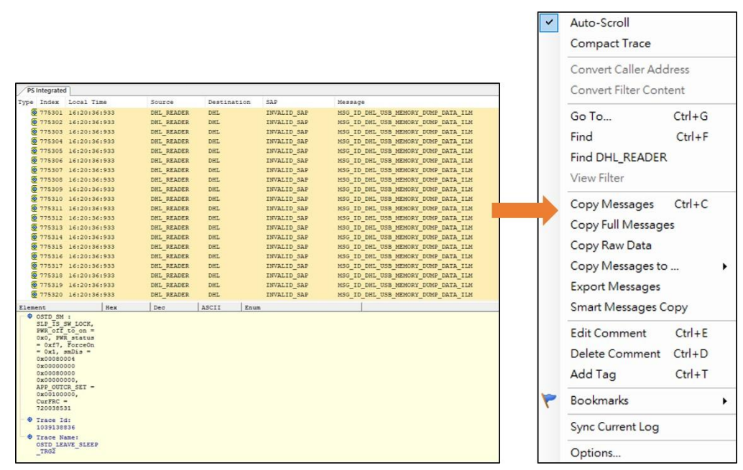Viewport: 743px width, 470px height.
Task: Click the message text in row 775318
Action: (x=405, y=276)
